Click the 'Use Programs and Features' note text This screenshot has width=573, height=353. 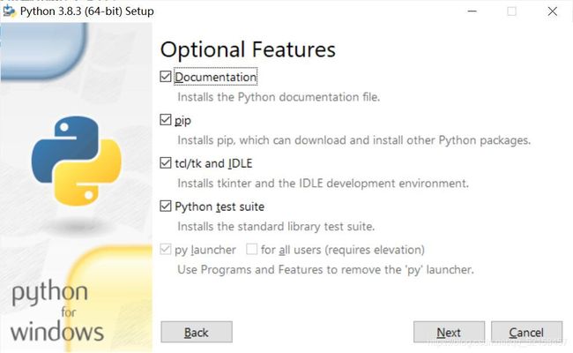click(325, 269)
